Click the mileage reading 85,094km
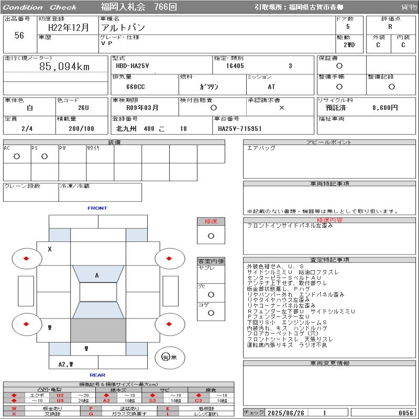Screen dimensions: 419x419 coord(64,67)
